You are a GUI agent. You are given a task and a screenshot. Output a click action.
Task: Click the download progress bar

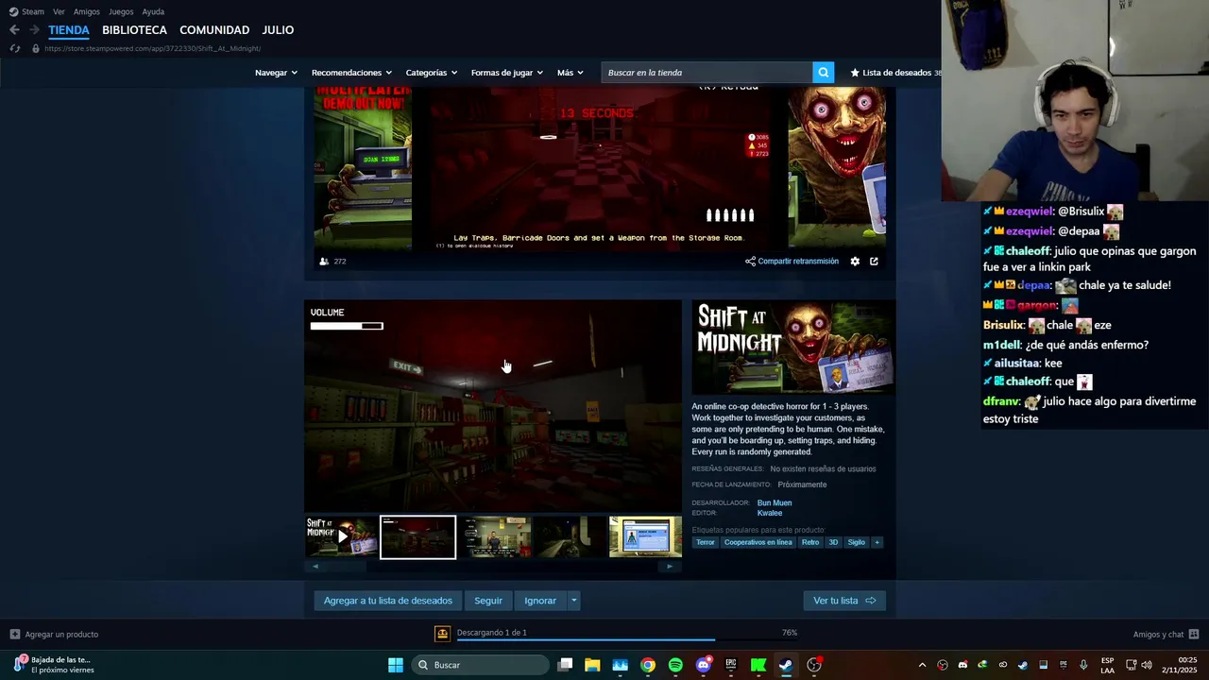point(627,640)
